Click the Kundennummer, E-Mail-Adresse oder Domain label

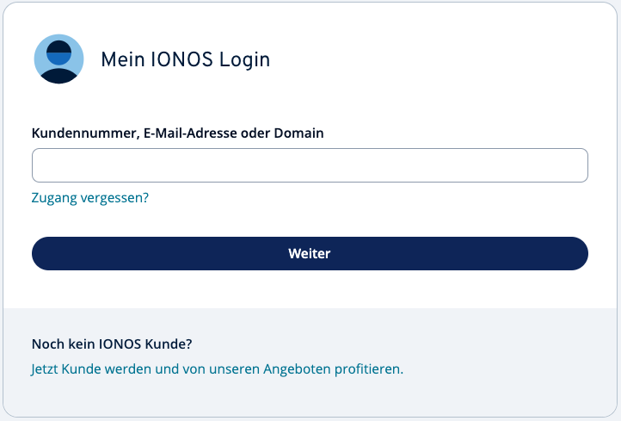(177, 133)
